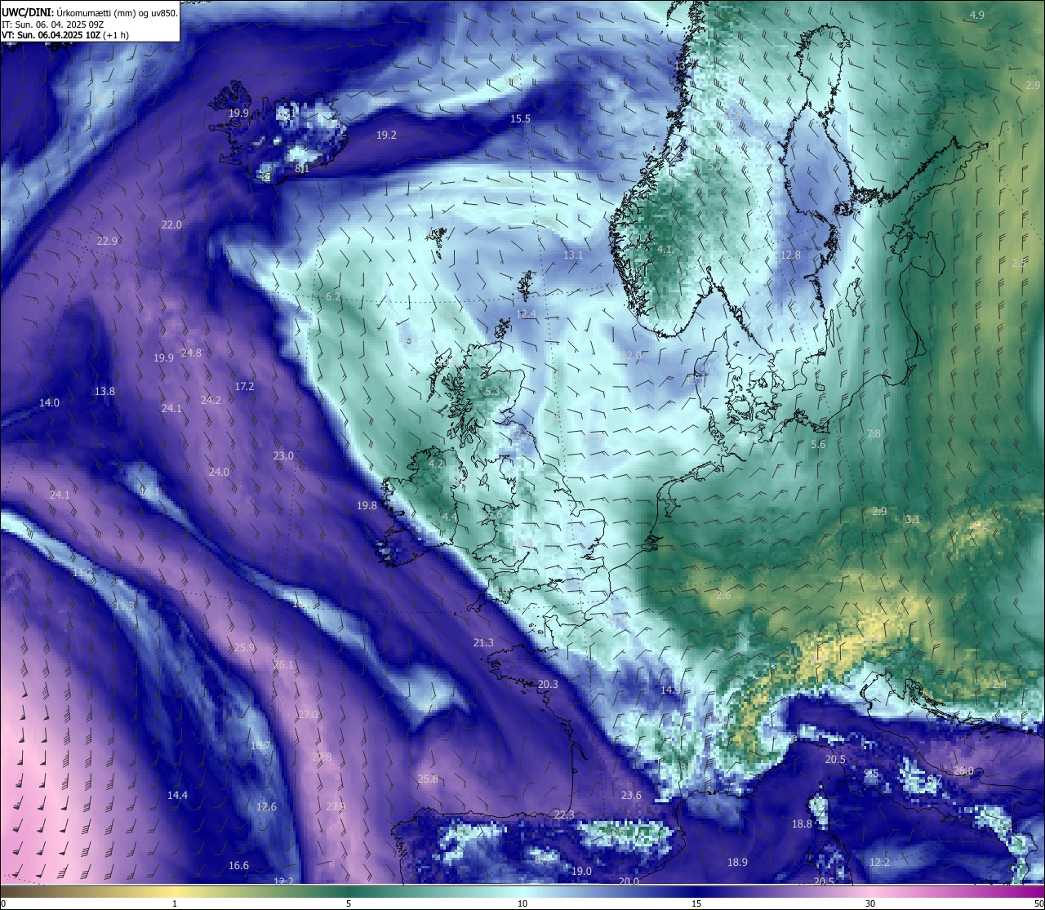Click the 'IT: Sun. 06. 04. 2025 09Z' line
The height and width of the screenshot is (910, 1045).
click(52, 24)
